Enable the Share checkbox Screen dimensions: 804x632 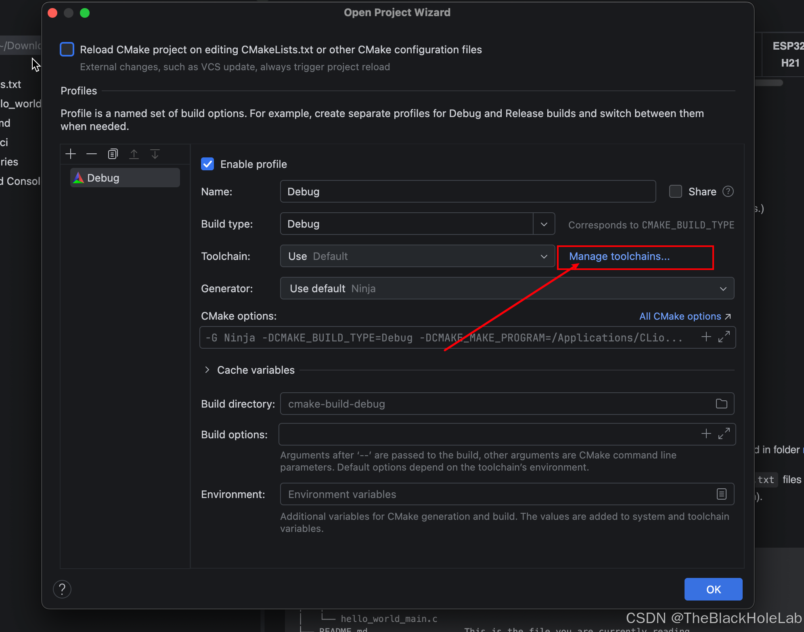(x=675, y=191)
